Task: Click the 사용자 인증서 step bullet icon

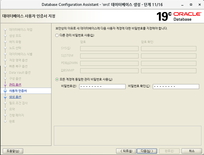Action: [x=5, y=91]
